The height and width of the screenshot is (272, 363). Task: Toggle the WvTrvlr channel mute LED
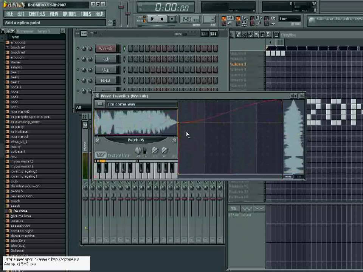tap(78, 49)
